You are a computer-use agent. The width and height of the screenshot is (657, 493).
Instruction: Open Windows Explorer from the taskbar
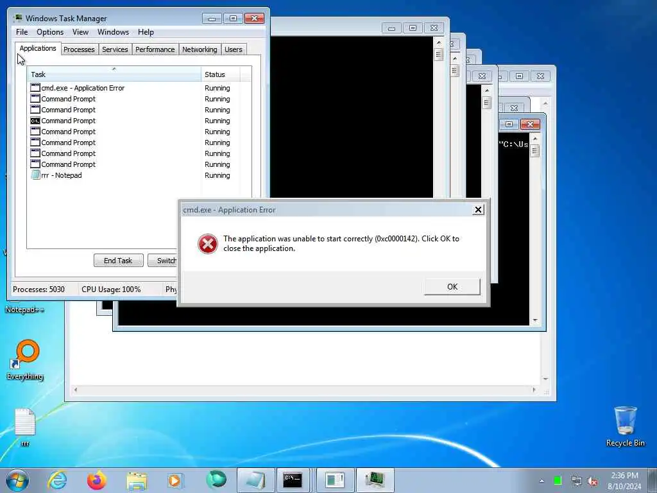pyautogui.click(x=137, y=481)
